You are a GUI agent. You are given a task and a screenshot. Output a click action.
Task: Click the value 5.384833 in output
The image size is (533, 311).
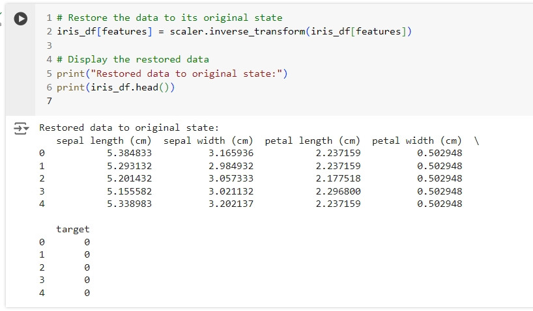(129, 153)
